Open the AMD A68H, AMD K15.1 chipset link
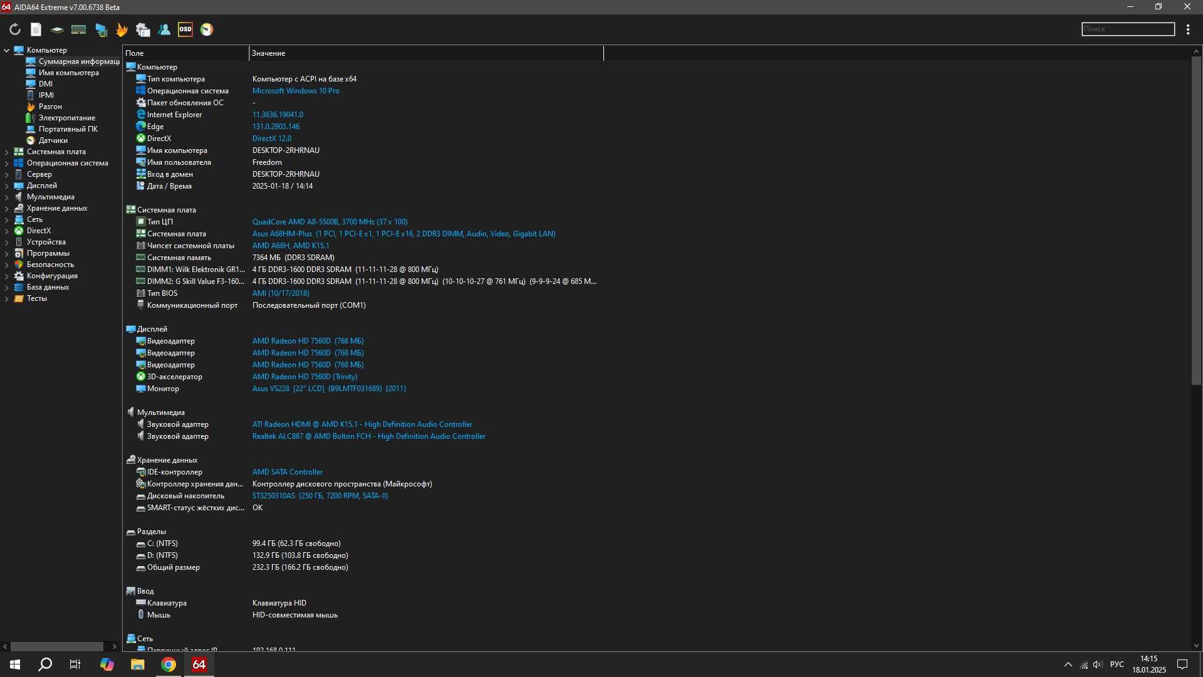The width and height of the screenshot is (1203, 677). pyautogui.click(x=291, y=246)
